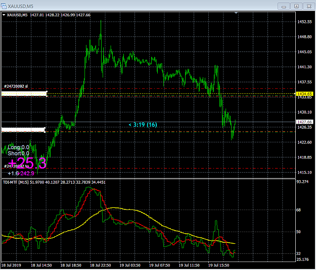Click the 1452.55 price scale label
This screenshot has height=270, width=316.
coord(304,22)
